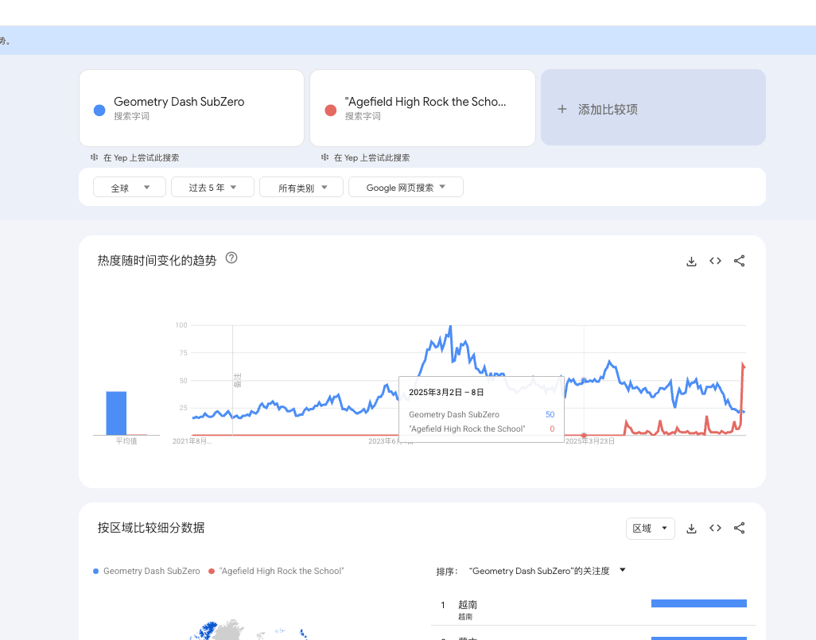Click the world map thumbnail

(x=250, y=630)
